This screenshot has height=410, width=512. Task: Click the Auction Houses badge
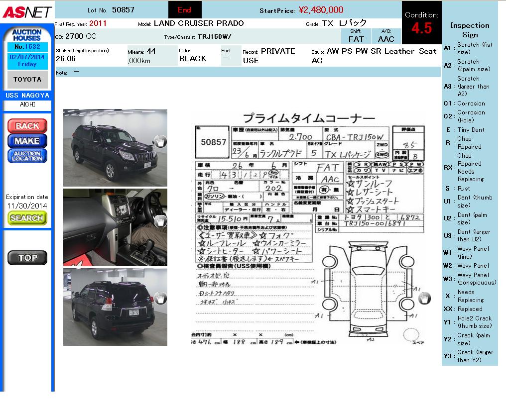[27, 35]
